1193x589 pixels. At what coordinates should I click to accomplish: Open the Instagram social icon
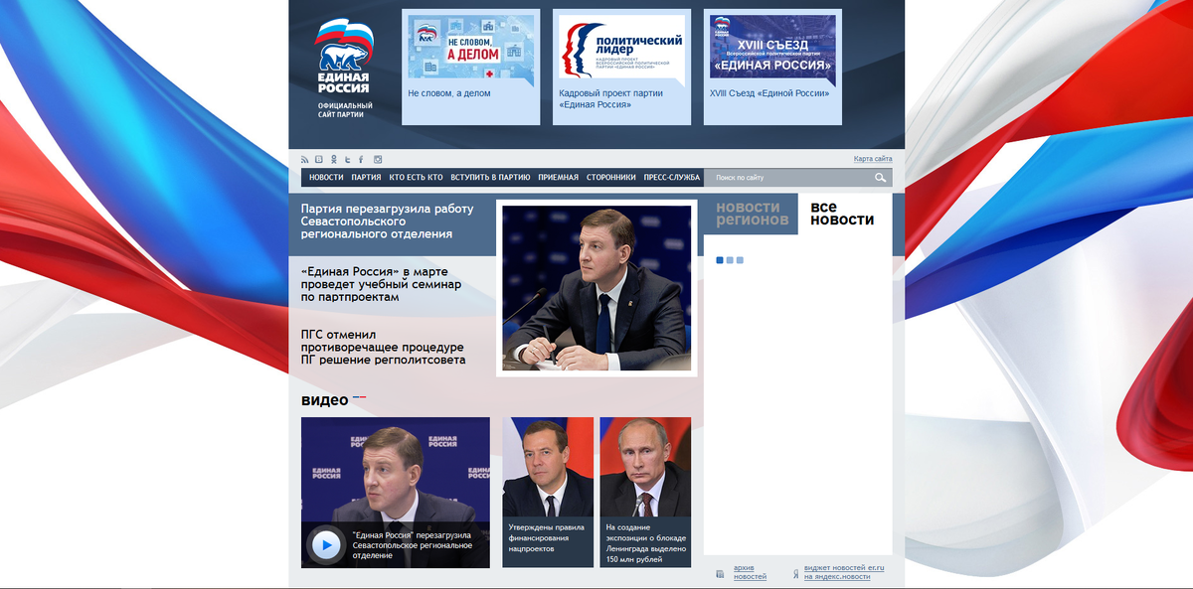tap(378, 159)
